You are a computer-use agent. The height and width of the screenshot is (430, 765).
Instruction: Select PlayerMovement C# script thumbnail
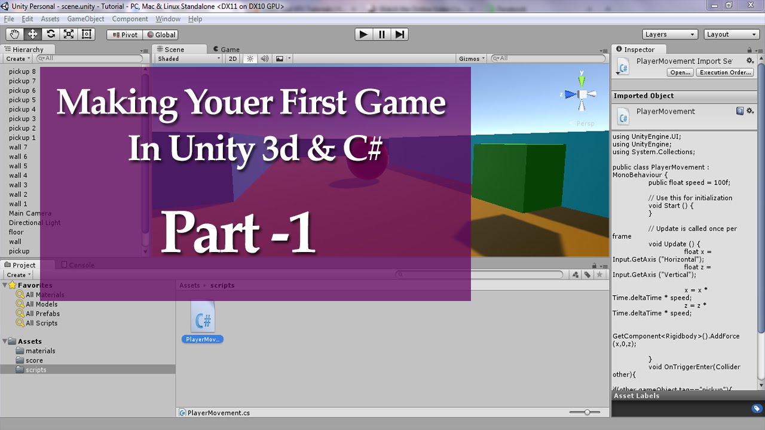[203, 321]
